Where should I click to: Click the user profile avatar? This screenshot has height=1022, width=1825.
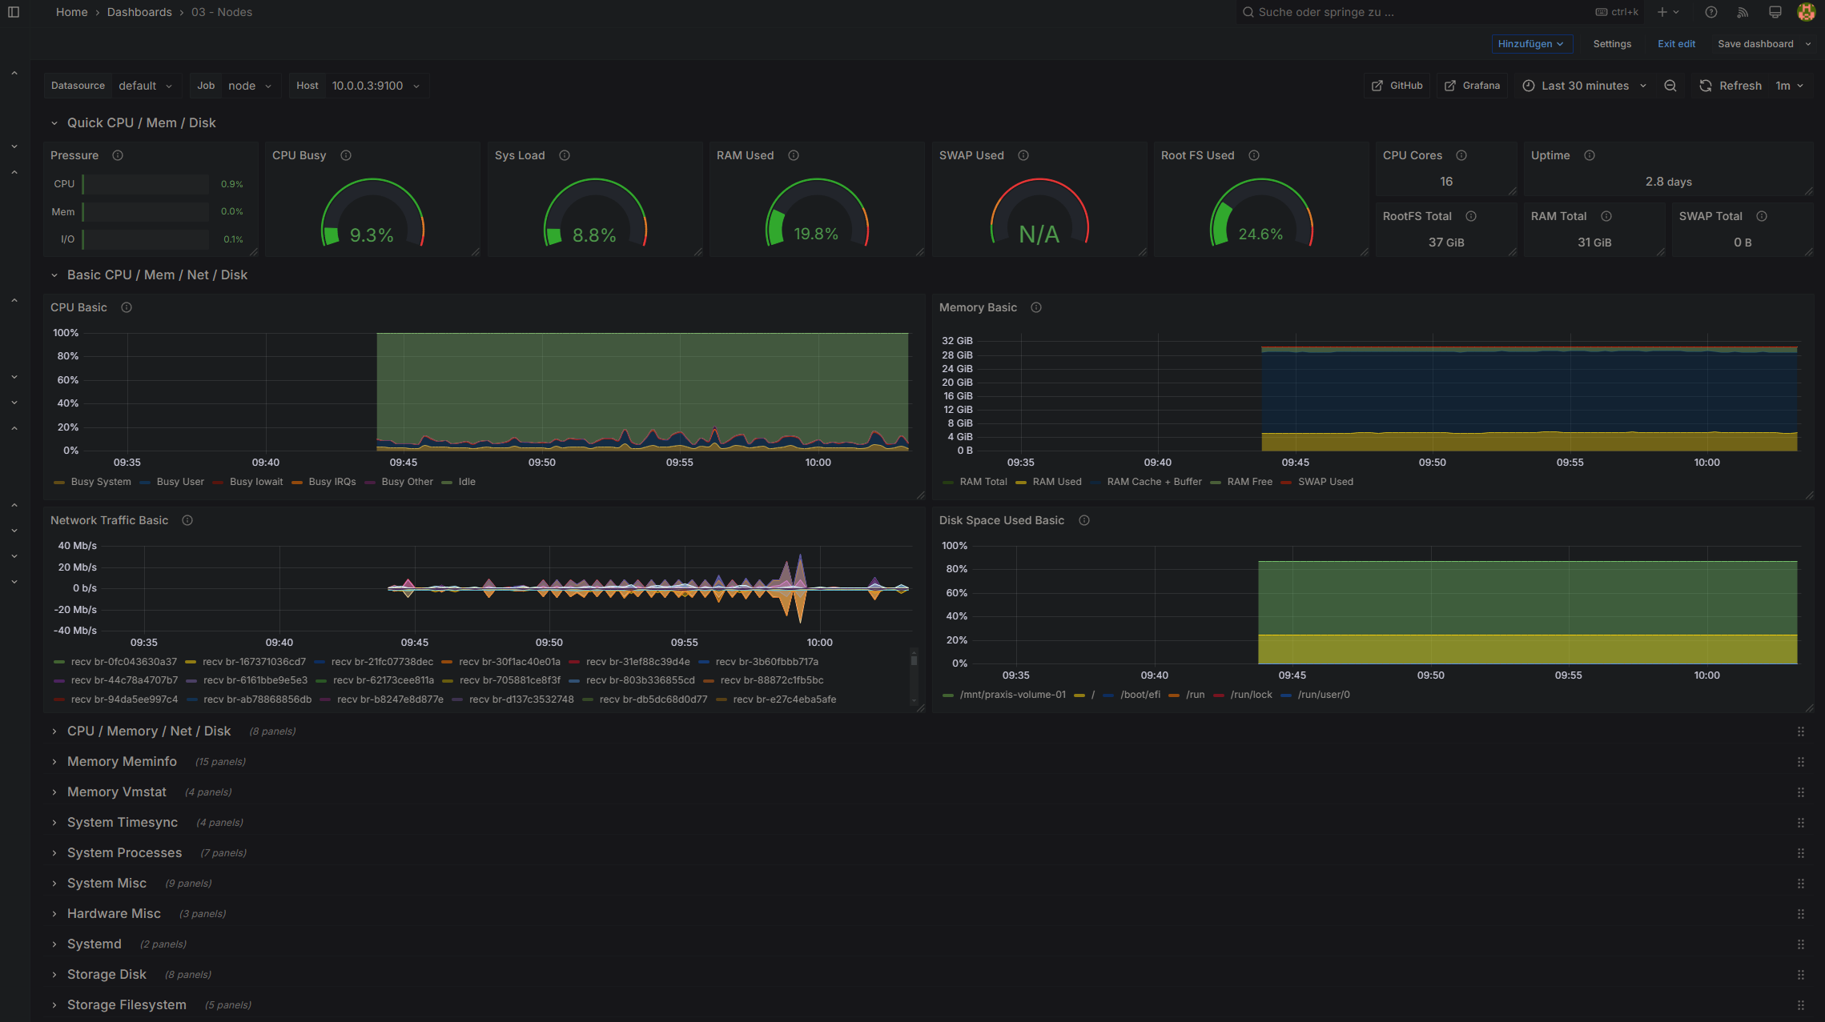tap(1806, 12)
